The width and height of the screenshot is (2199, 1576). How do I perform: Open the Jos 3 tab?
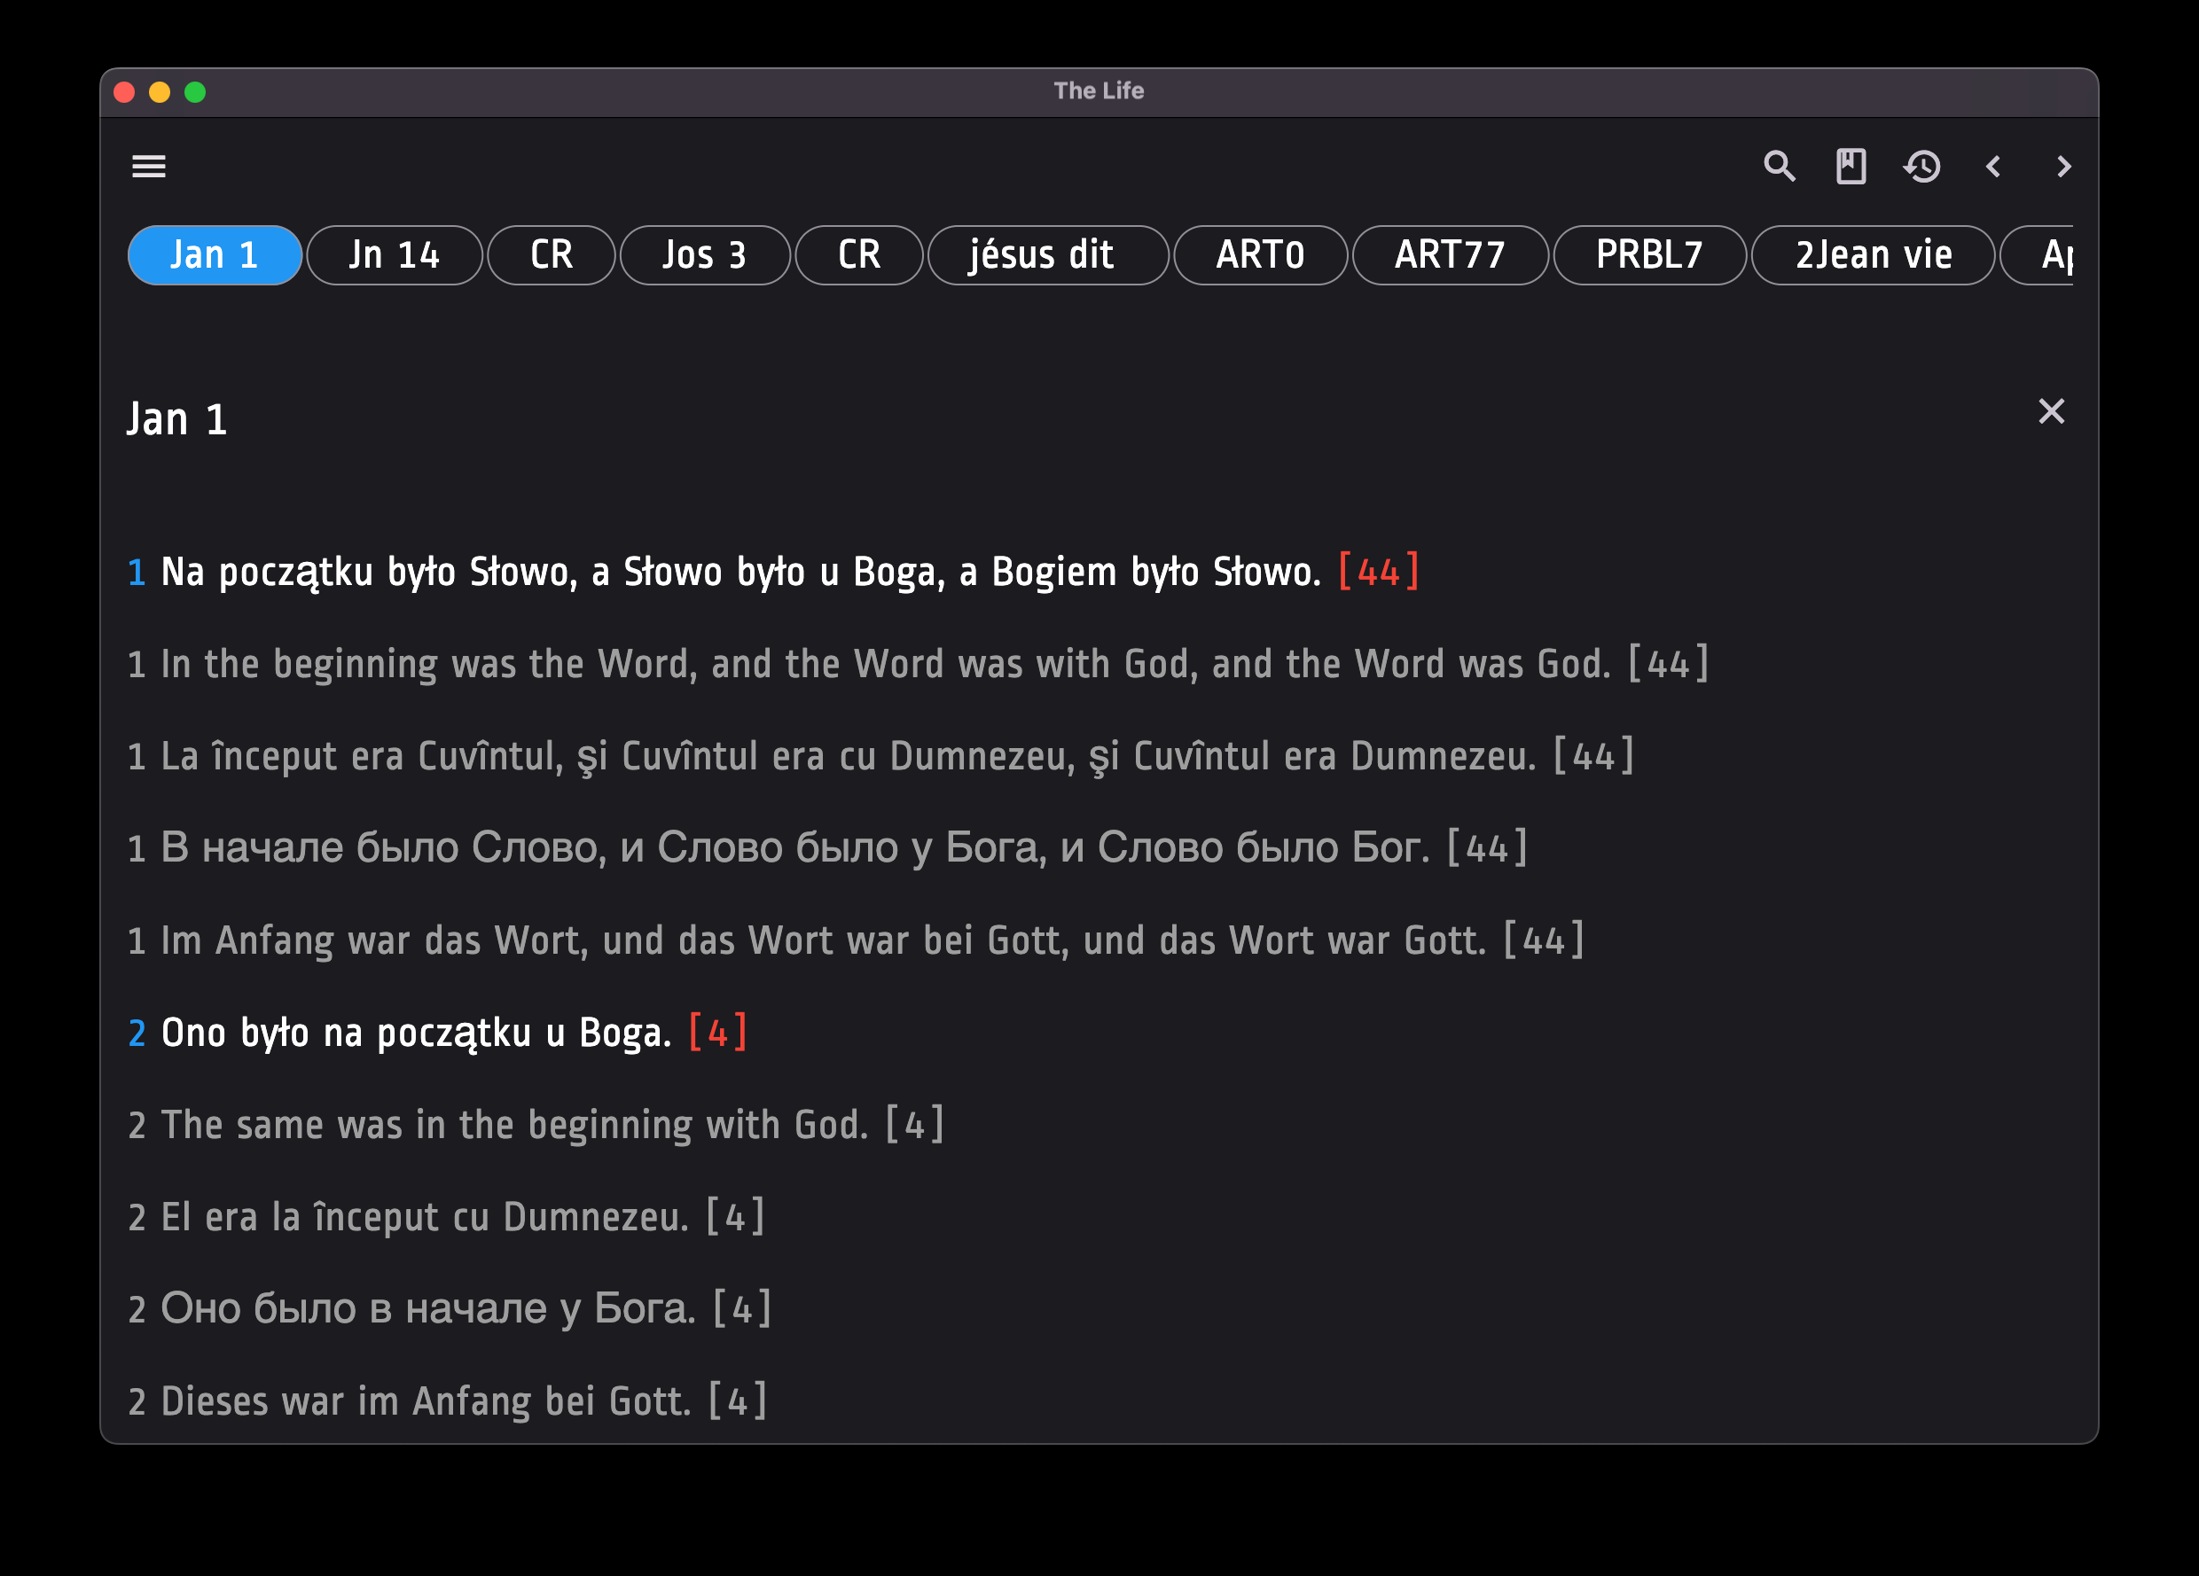704,255
